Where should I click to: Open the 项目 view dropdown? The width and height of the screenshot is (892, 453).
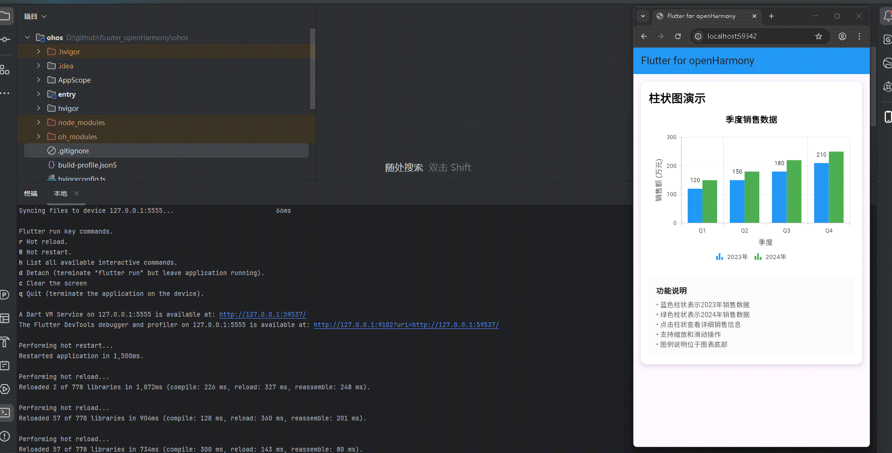[35, 17]
